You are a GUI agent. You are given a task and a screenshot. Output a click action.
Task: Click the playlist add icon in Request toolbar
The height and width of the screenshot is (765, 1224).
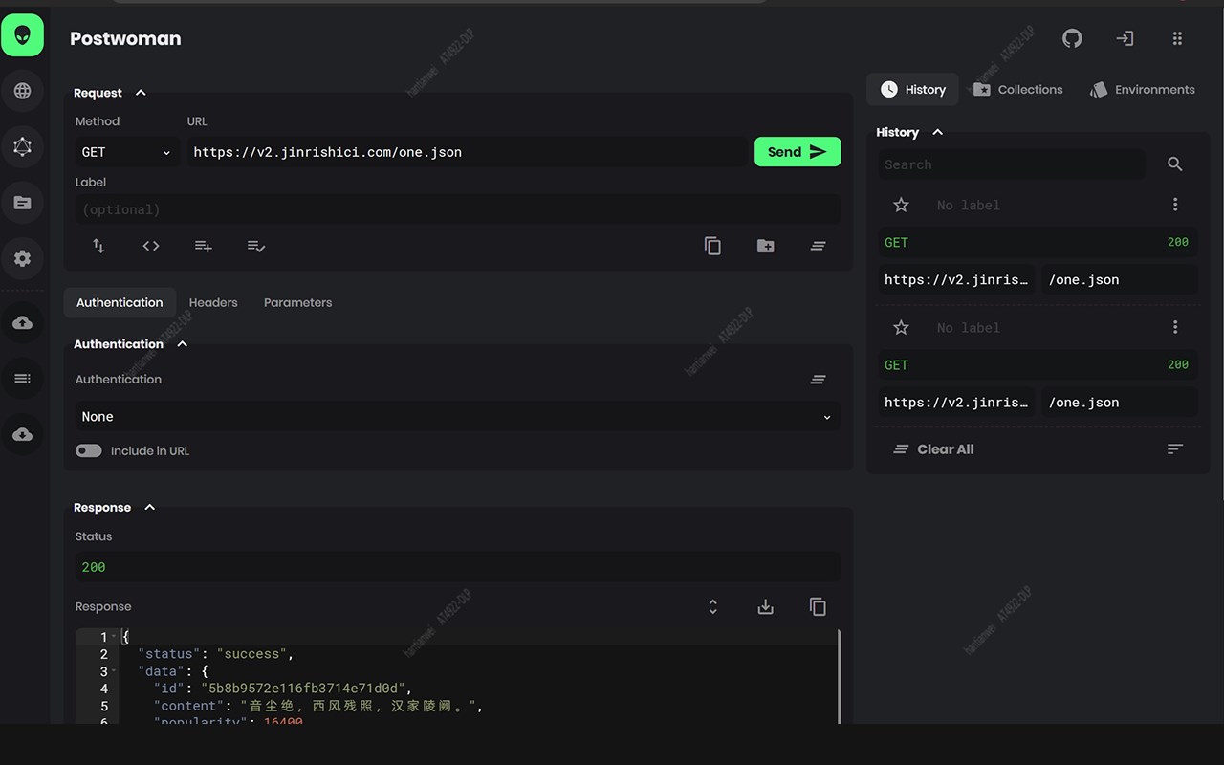[x=204, y=246]
